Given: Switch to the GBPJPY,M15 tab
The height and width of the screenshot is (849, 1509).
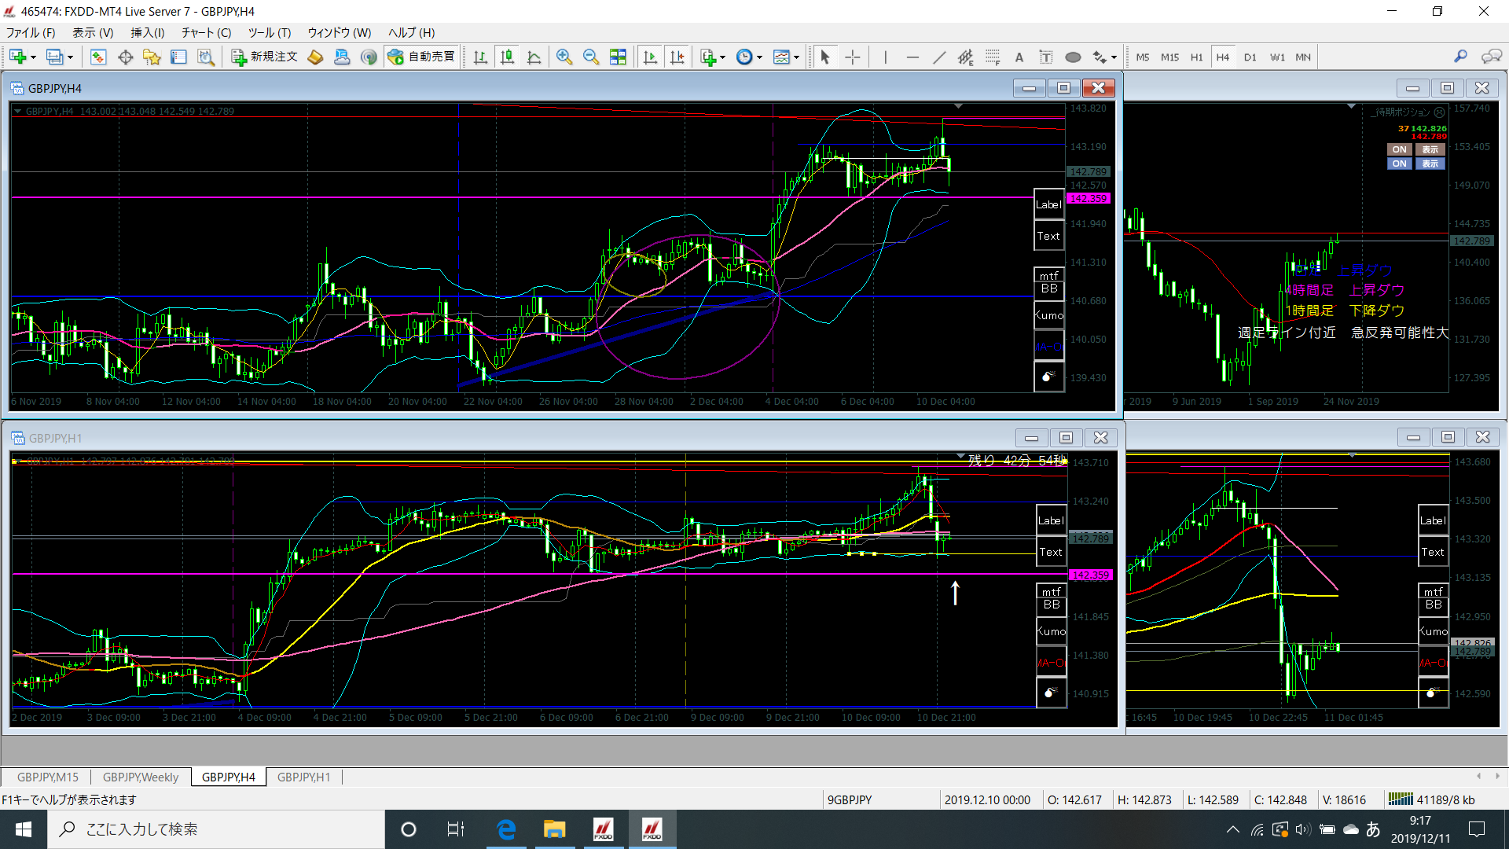Looking at the screenshot, I should [x=47, y=777].
